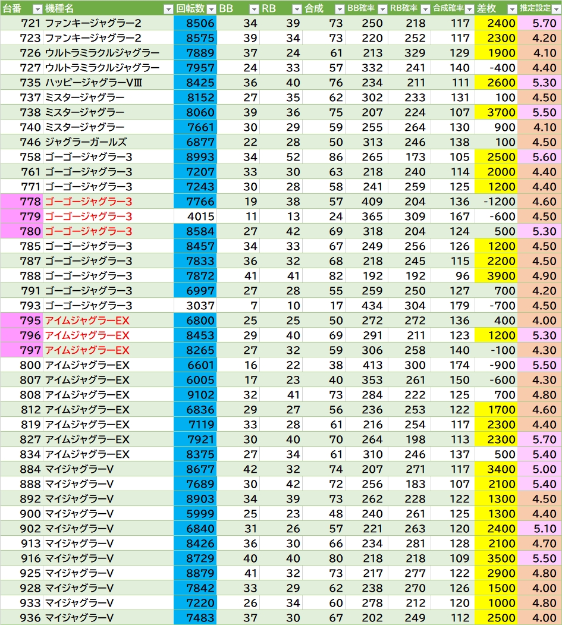The height and width of the screenshot is (625, 562).
Task: Select 回転数 value 8152 in row 737
Action: click(195, 98)
